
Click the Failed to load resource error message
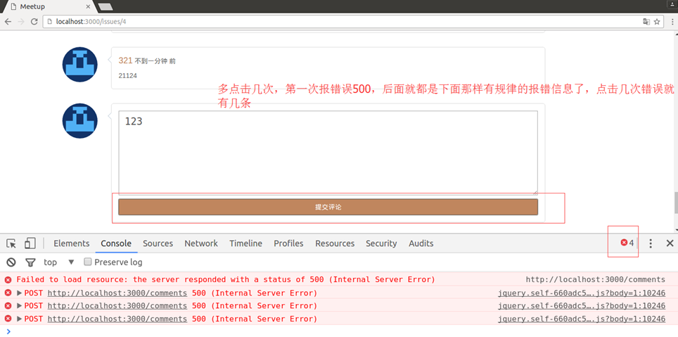pyautogui.click(x=226, y=279)
